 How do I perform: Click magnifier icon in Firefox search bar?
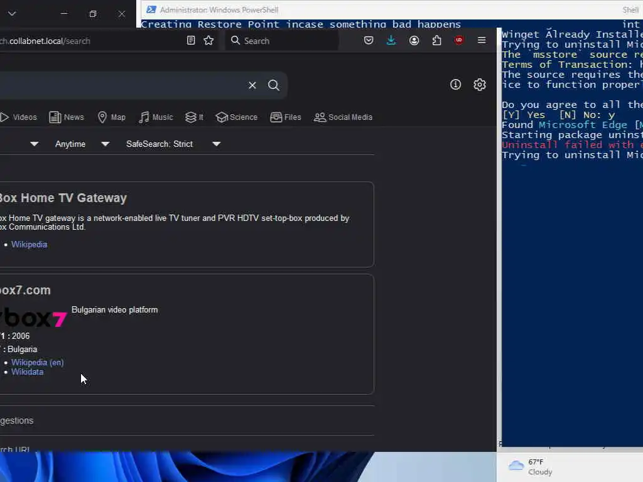point(235,40)
